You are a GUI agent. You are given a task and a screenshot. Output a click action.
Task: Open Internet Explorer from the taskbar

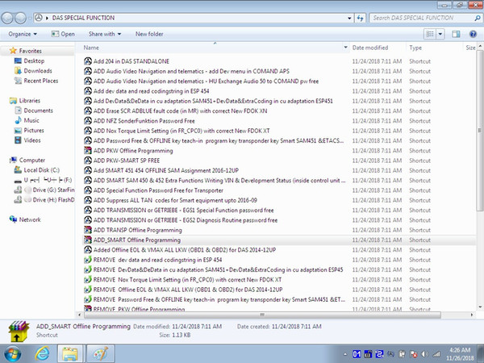pos(42,353)
